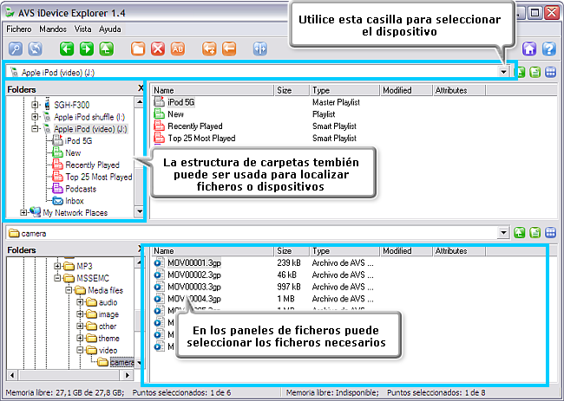This screenshot has height=401, width=564.
Task: Sort upper list by Name column
Action: [213, 90]
